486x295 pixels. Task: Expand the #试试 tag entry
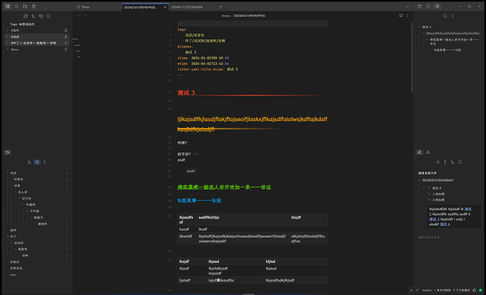tap(7, 37)
